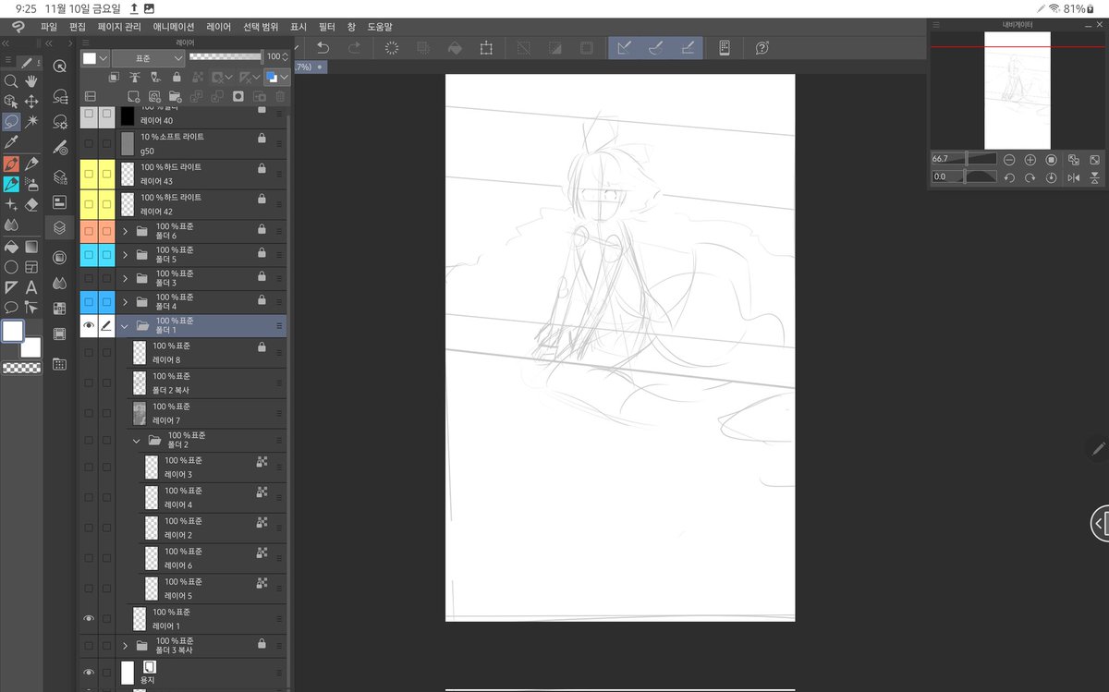Image resolution: width=1109 pixels, height=692 pixels.
Task: Pick the Hand move tool
Action: tap(31, 81)
